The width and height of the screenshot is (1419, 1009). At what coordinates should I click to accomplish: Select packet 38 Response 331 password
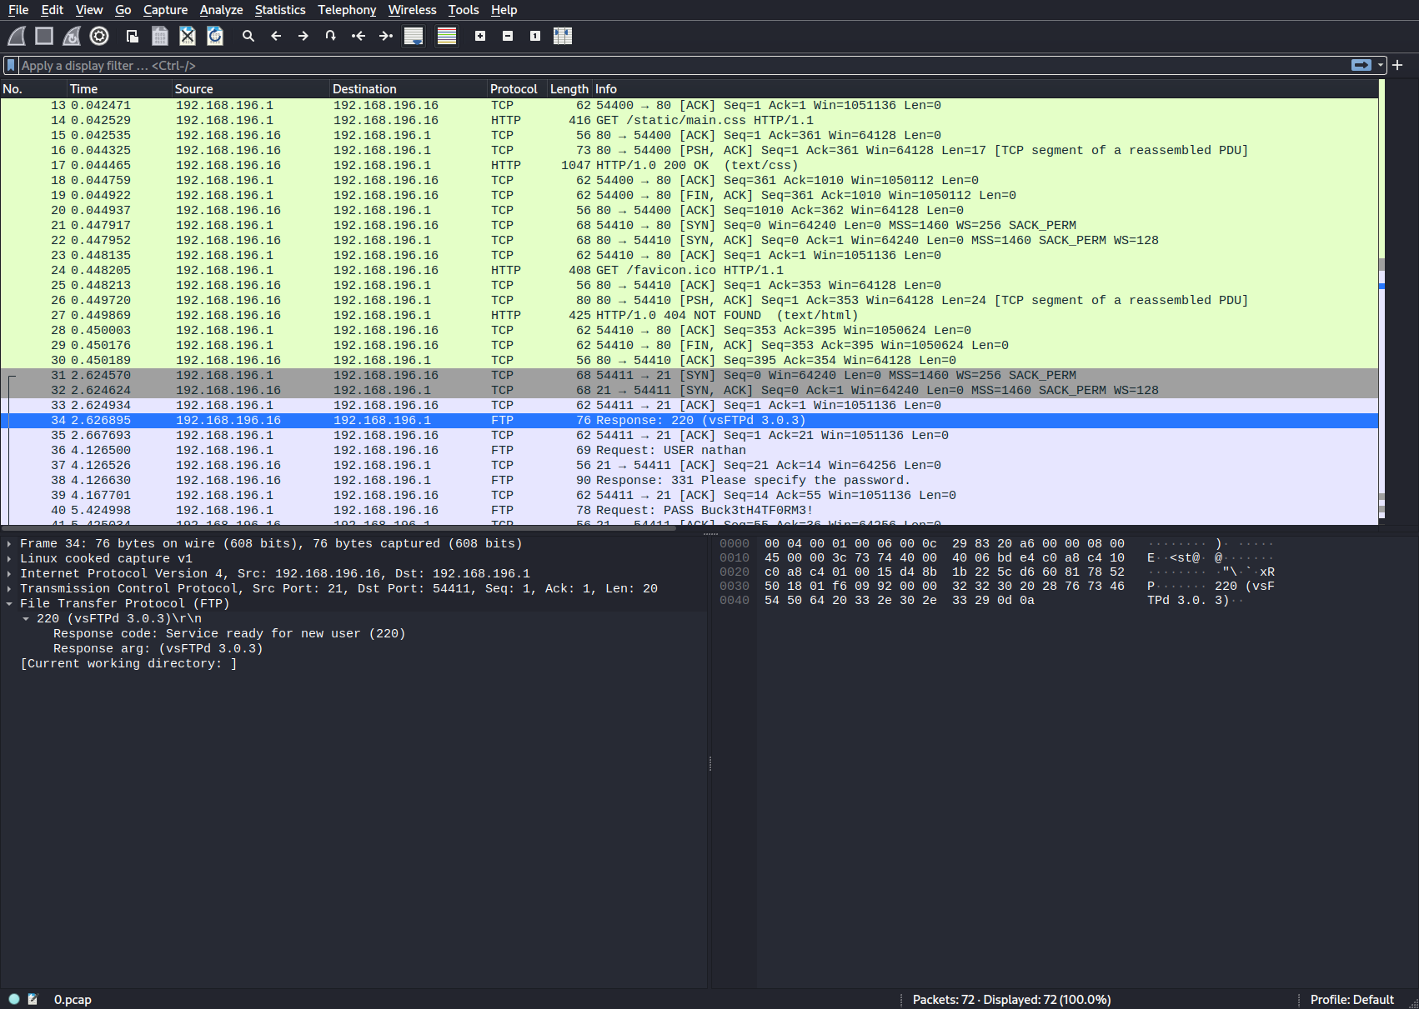(x=689, y=481)
